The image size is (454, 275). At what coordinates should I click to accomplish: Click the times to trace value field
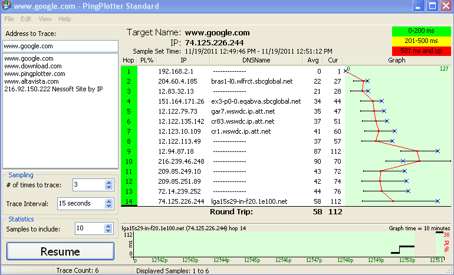tap(88, 185)
